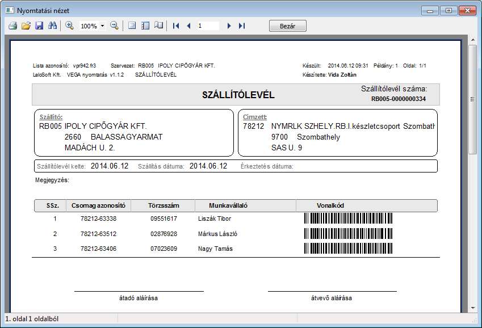
Task: Open Find with the binoculars icon
Action: pyautogui.click(x=53, y=26)
